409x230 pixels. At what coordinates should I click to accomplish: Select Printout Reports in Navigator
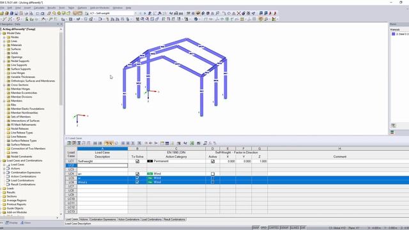pos(16,204)
